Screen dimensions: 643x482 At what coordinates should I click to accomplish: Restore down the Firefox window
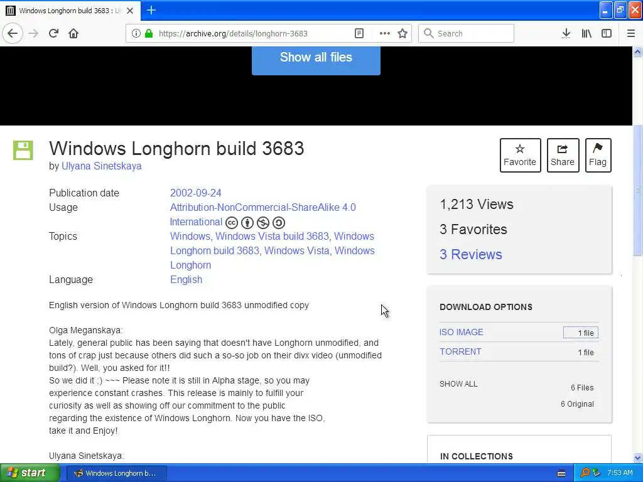pyautogui.click(x=620, y=10)
